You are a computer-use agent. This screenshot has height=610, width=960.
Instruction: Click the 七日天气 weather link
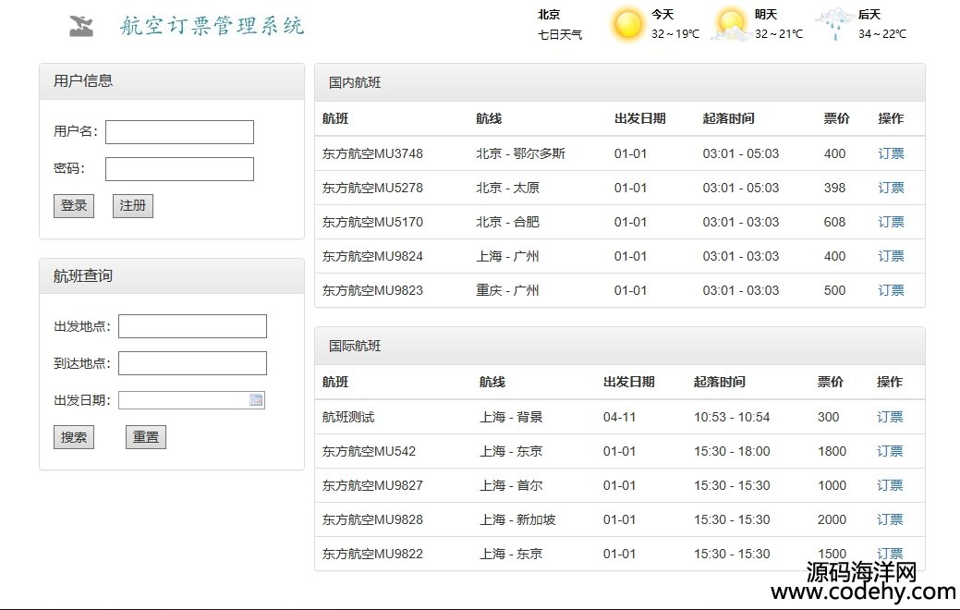560,35
